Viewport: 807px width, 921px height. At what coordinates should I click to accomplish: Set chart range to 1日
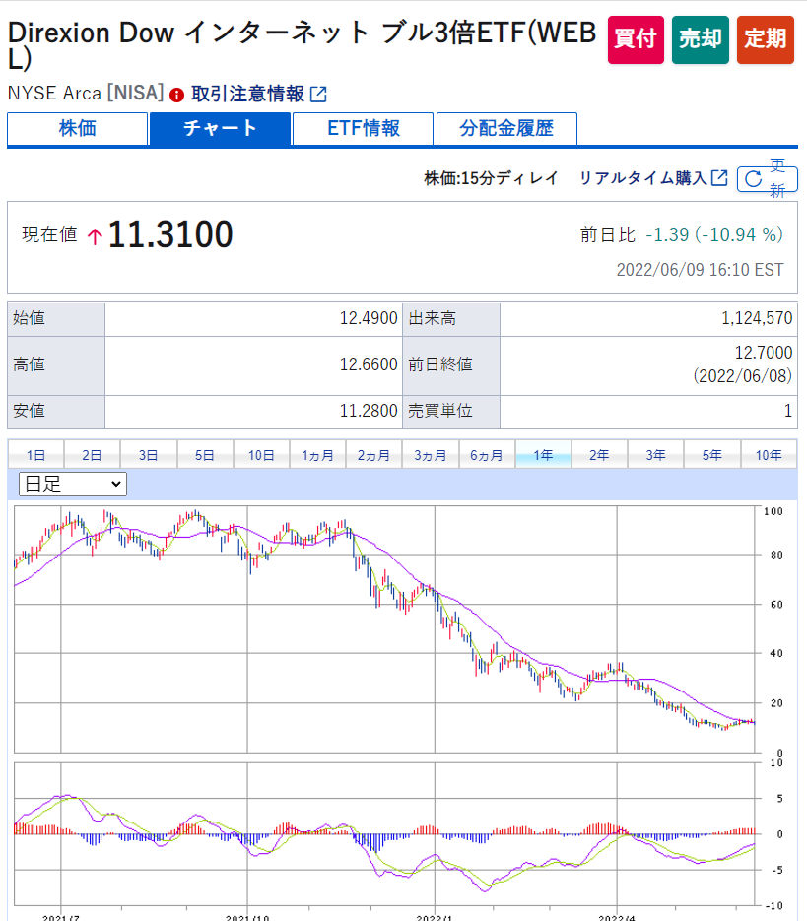coord(35,455)
